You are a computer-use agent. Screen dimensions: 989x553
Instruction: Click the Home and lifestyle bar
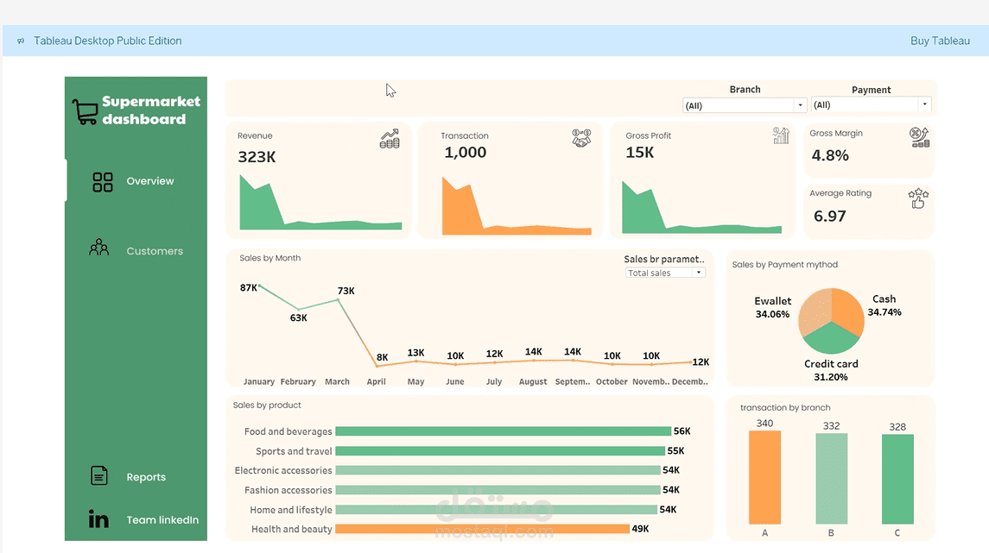[x=497, y=510]
